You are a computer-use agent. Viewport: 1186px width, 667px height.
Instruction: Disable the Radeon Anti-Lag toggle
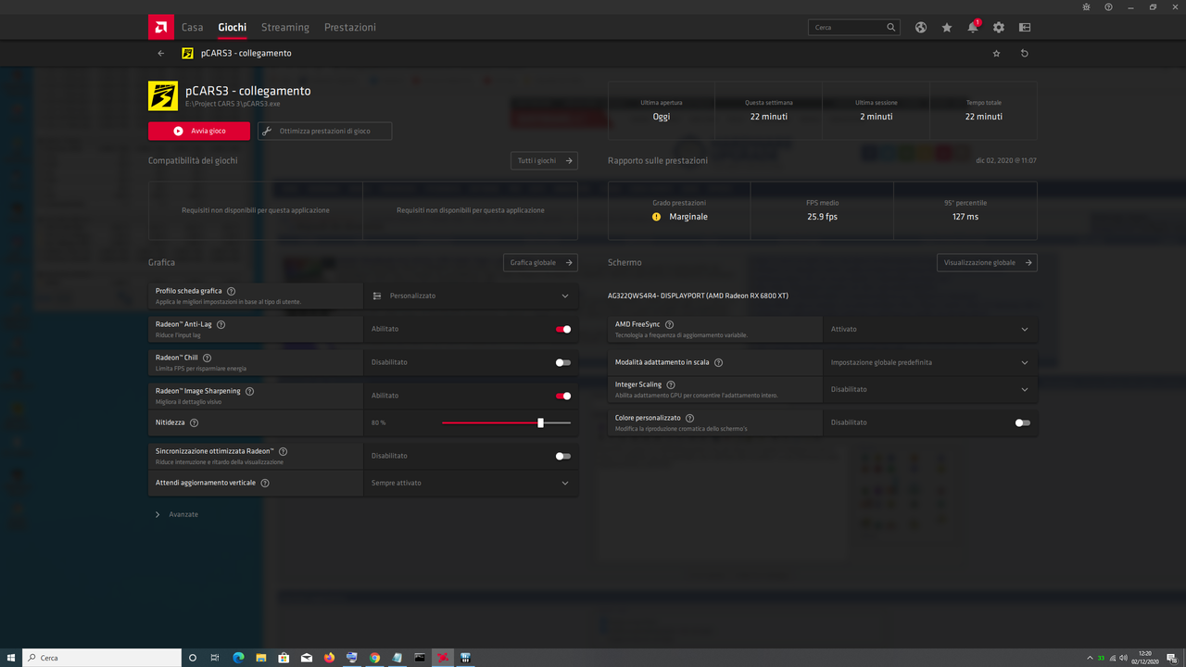pyautogui.click(x=561, y=329)
